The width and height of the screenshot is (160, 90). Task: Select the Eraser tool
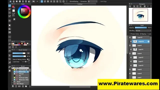click(9, 9)
